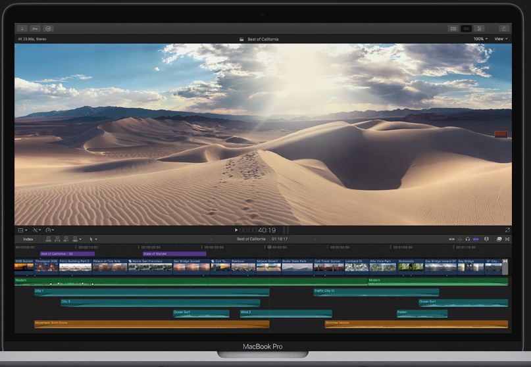
Task: Toggle the timeline panel visibility icon
Action: coord(467,29)
